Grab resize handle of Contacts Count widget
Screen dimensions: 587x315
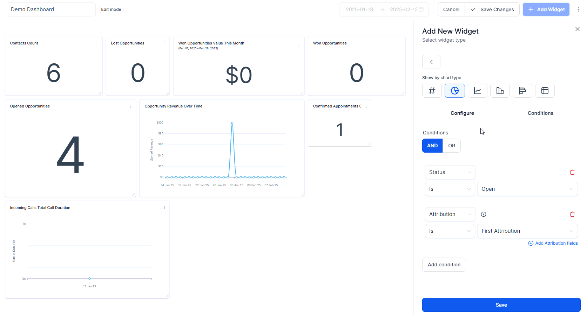pyautogui.click(x=100, y=93)
